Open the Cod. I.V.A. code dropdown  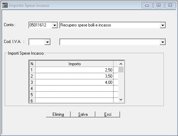[x=47, y=42]
